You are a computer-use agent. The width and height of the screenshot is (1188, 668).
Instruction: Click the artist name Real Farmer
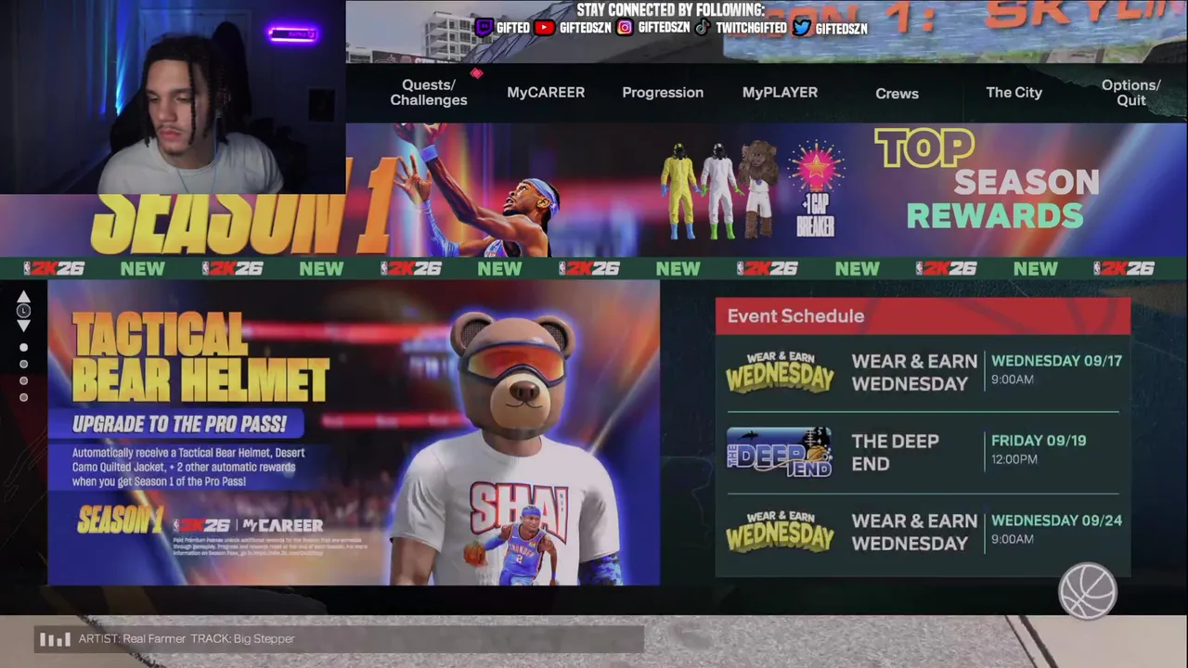pyautogui.click(x=152, y=639)
